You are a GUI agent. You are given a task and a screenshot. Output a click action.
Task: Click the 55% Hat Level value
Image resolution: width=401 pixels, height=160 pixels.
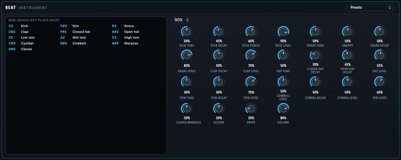tap(380, 65)
